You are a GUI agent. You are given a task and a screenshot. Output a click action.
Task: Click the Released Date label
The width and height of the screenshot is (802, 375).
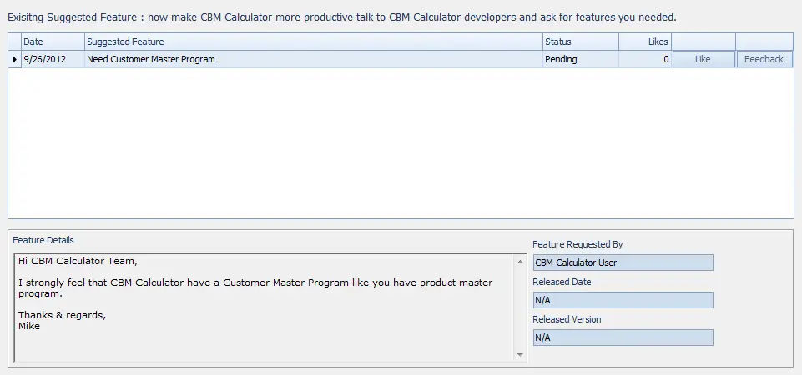(x=562, y=282)
